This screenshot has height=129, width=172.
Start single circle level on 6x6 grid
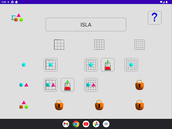pos(131,65)
